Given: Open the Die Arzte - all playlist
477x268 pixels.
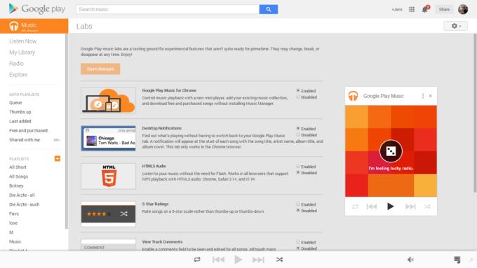Looking at the screenshot, I should pyautogui.click(x=22, y=195).
